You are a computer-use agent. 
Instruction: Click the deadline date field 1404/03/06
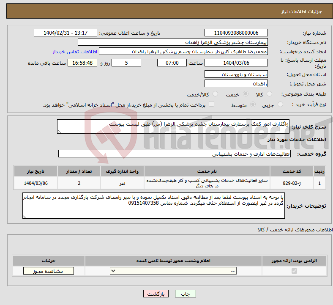coord(236,63)
